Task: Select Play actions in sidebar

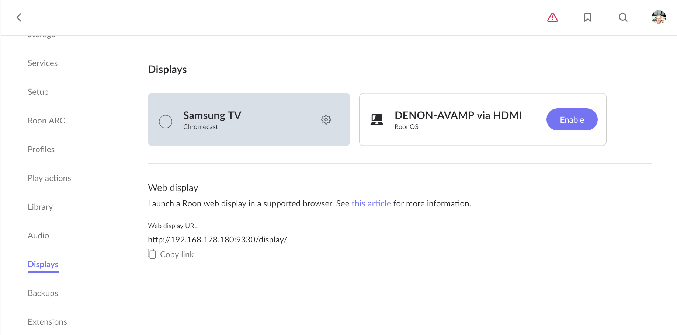Action: coord(49,178)
